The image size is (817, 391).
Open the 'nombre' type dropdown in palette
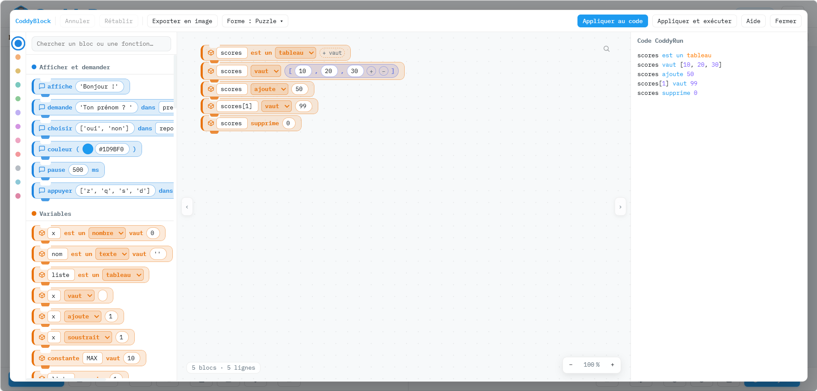pyautogui.click(x=107, y=233)
